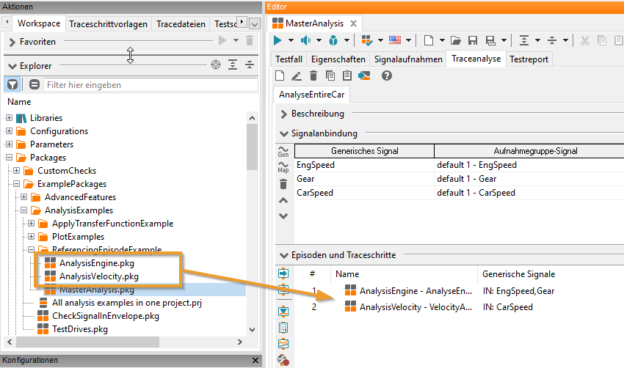Paste trace analysis clipboard icon
Screen dimensions: 624x368
tap(347, 76)
